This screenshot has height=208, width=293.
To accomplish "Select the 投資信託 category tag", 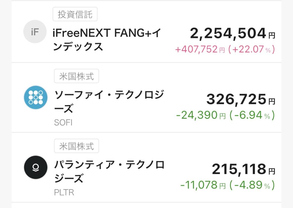I will pyautogui.click(x=75, y=15).
